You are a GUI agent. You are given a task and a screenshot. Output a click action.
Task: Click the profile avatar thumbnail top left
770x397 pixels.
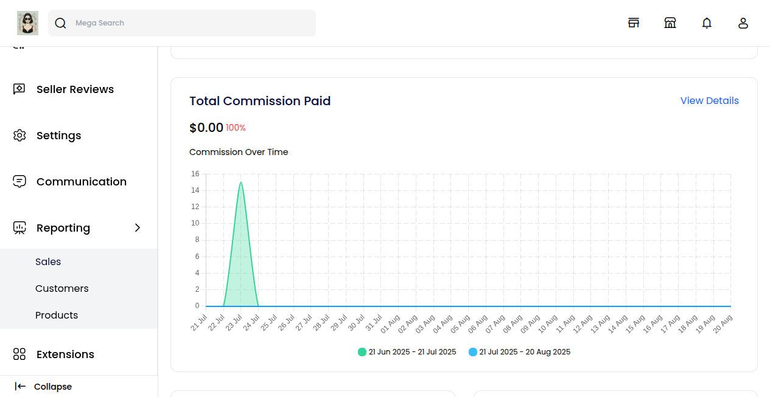coord(27,22)
